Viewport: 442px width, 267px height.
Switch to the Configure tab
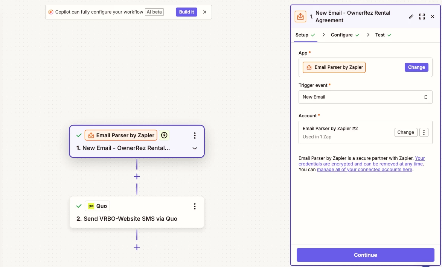point(345,35)
